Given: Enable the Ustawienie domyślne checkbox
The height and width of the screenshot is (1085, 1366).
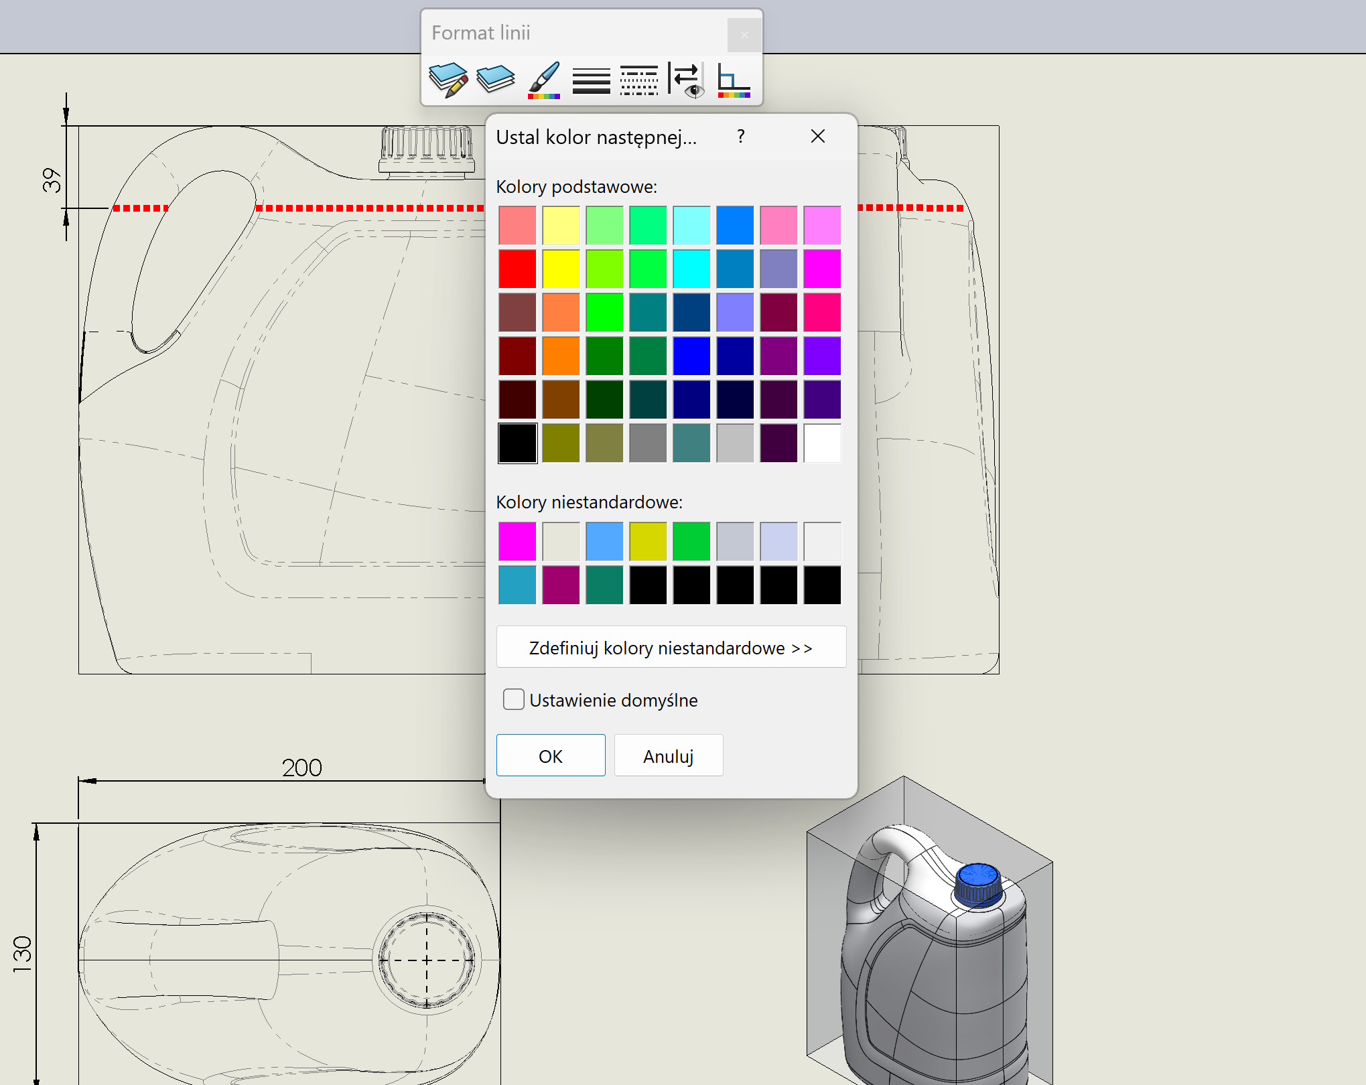Looking at the screenshot, I should coord(514,699).
